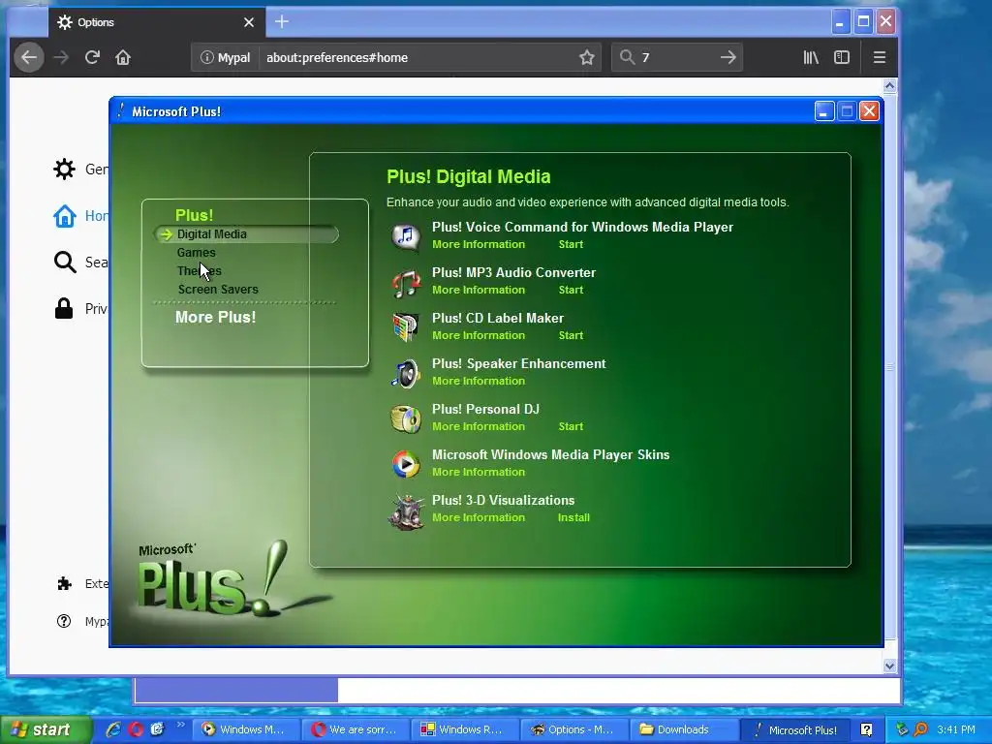Click the browser search box
The height and width of the screenshot is (744, 992).
click(x=677, y=57)
